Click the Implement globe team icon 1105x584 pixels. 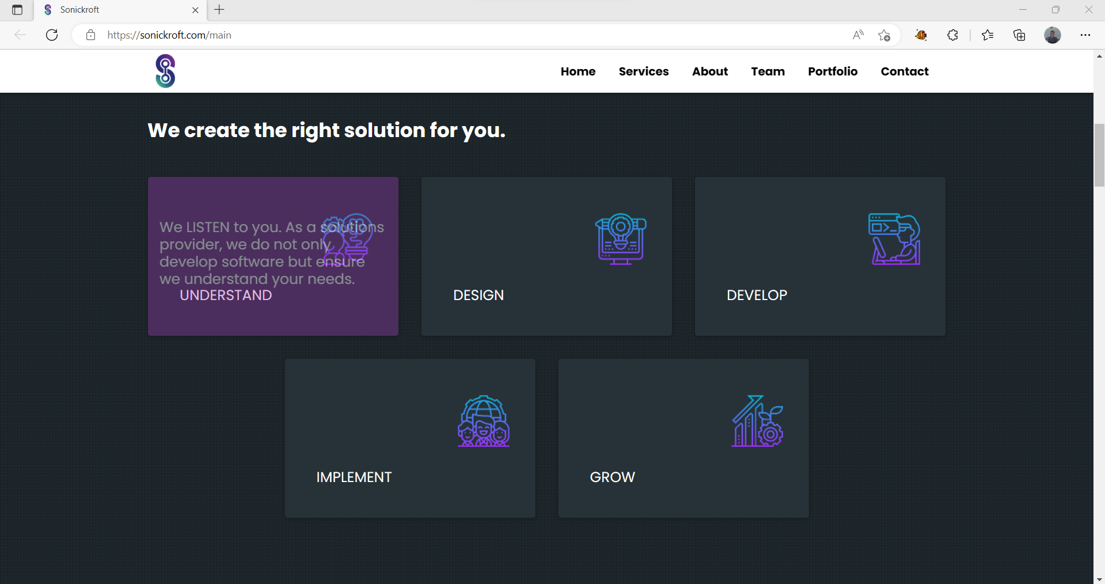point(484,421)
